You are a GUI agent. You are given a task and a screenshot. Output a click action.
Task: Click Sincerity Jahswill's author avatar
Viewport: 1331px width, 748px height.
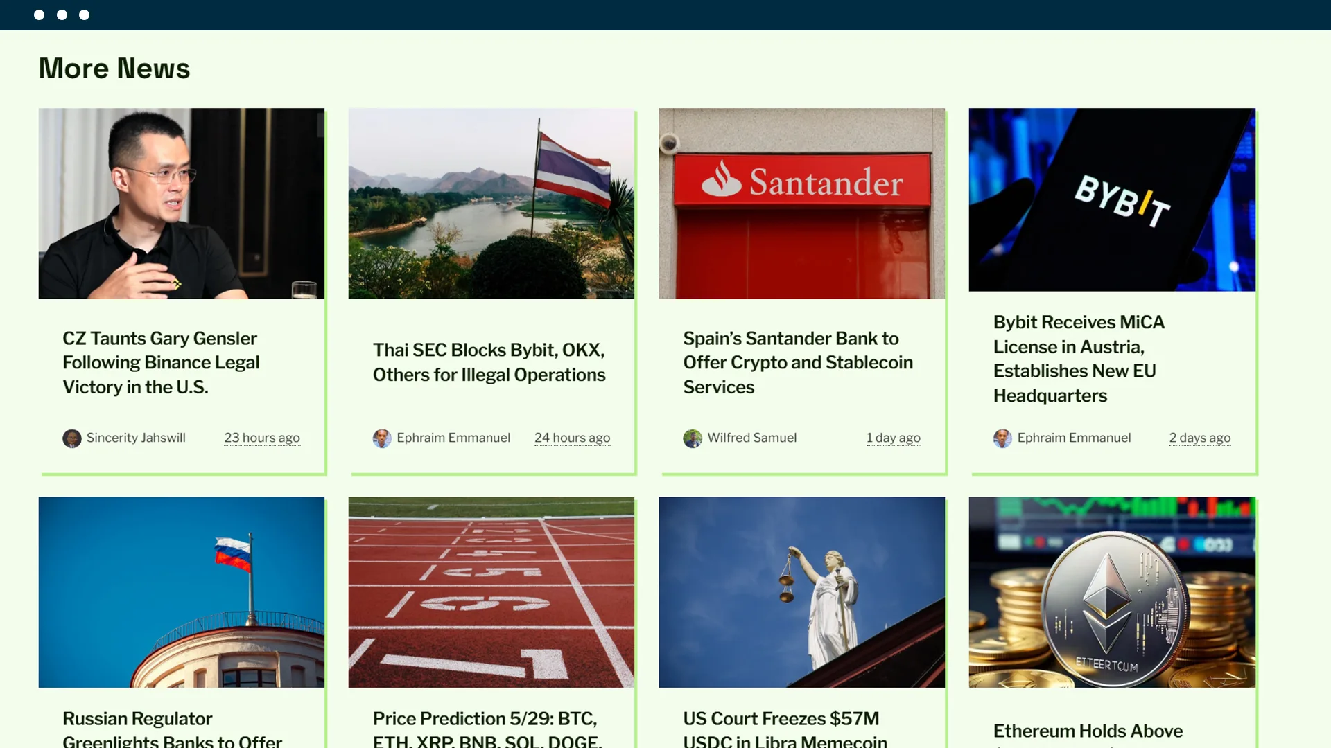(x=72, y=438)
